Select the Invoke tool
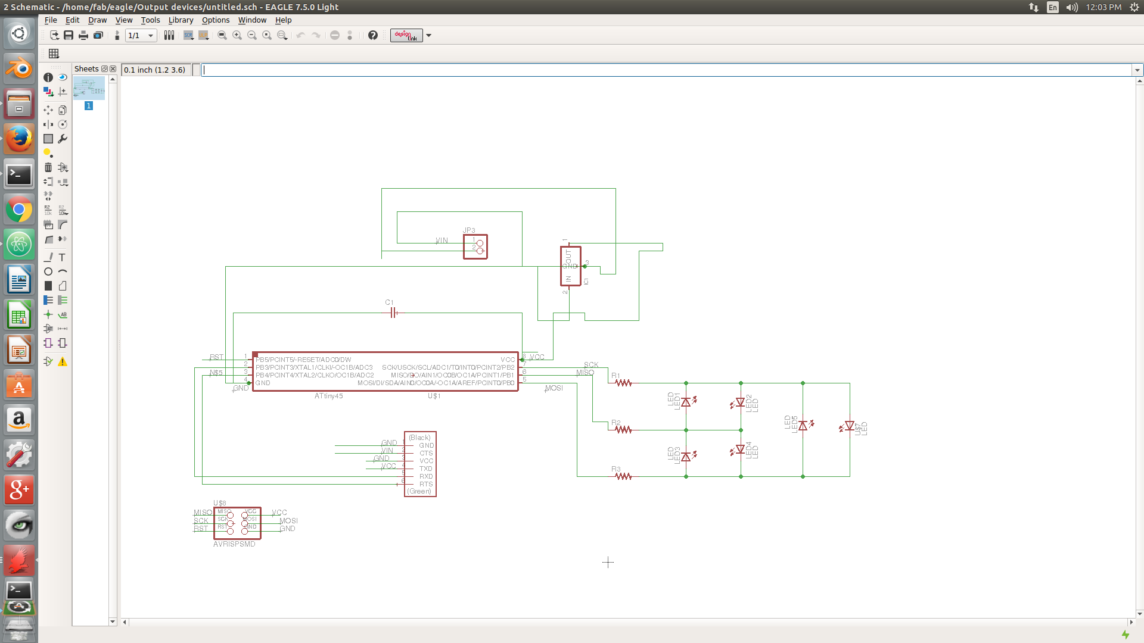1144x643 pixels. pos(63,239)
